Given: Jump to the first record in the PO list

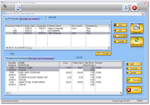Looking at the screenshot, I should 7,47.
